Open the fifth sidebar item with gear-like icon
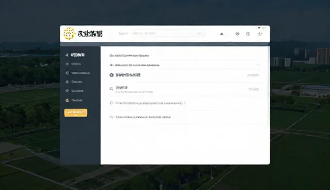The height and width of the screenshot is (190, 330). pyautogui.click(x=74, y=91)
